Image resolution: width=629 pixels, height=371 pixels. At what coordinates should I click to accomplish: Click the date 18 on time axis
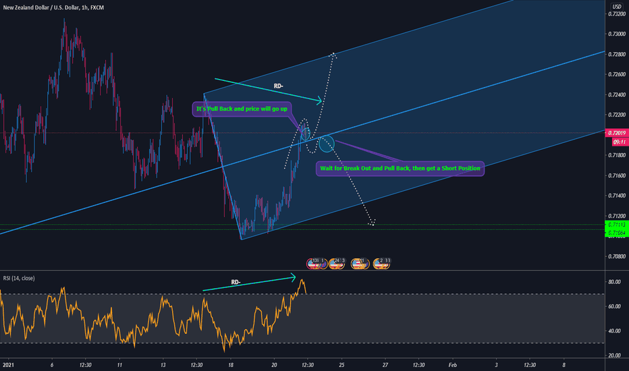coord(231,365)
